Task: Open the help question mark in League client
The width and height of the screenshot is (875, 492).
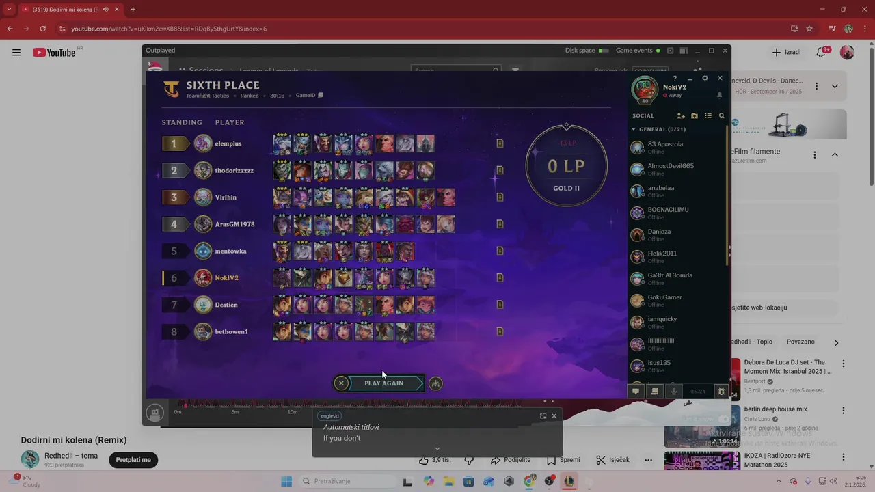Action: (x=675, y=79)
